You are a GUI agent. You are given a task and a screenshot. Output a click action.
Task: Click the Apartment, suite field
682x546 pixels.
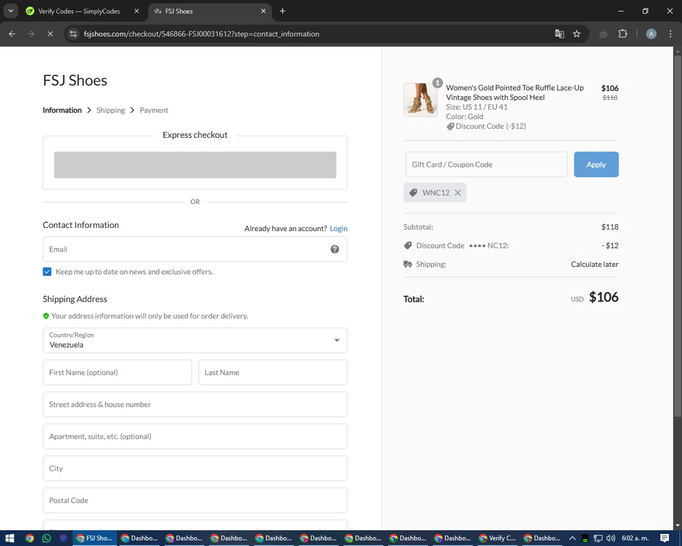[x=195, y=436]
